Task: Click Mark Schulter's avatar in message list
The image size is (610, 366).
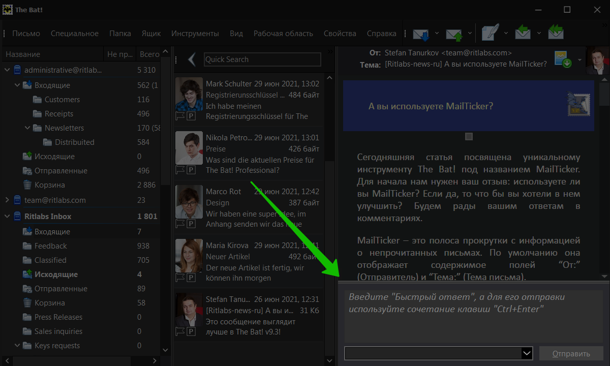Action: (x=189, y=94)
